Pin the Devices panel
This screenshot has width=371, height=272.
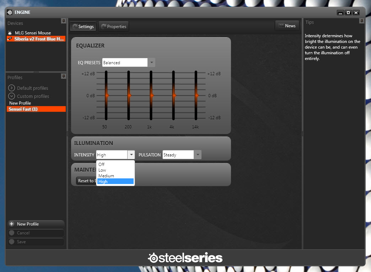[x=64, y=21]
